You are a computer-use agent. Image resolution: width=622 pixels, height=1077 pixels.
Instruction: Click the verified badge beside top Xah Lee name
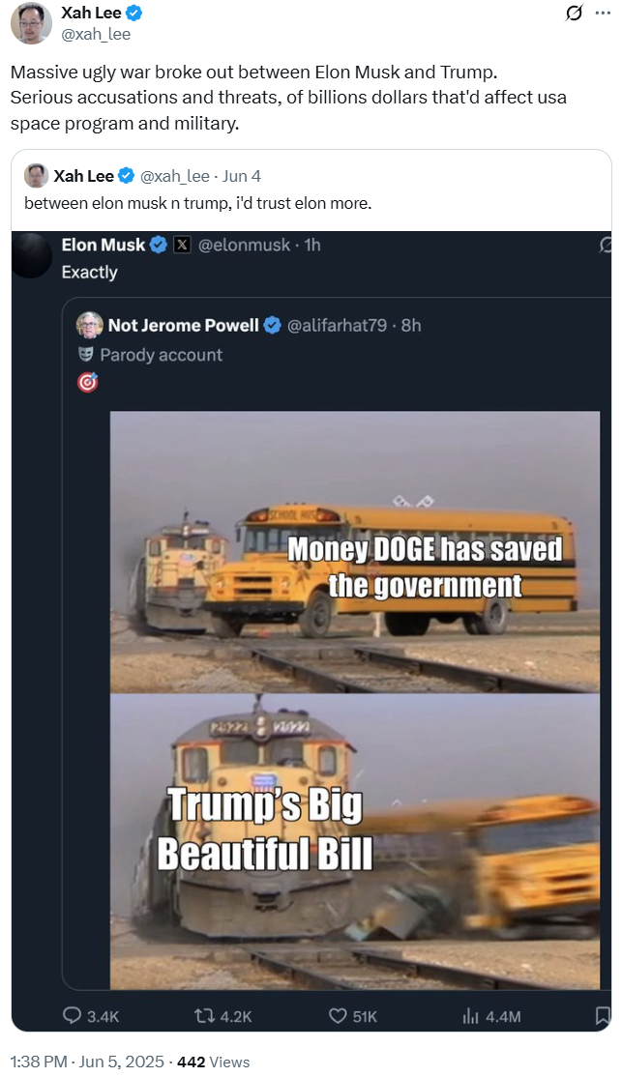pyautogui.click(x=135, y=14)
